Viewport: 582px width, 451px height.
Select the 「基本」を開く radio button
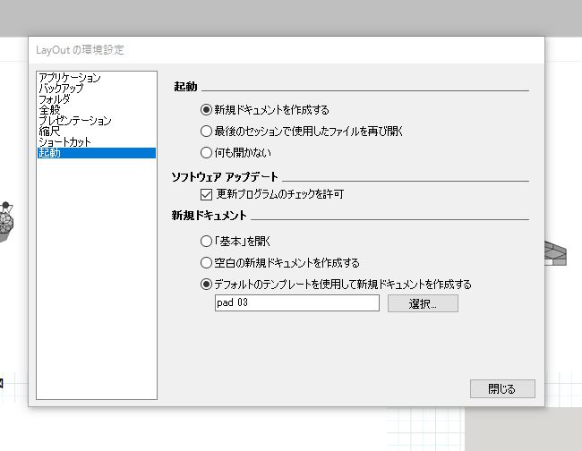tap(206, 242)
